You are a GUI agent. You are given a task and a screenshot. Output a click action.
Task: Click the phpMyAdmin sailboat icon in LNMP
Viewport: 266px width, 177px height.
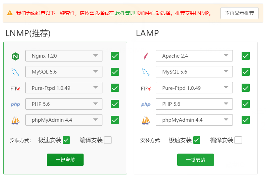click(x=15, y=120)
